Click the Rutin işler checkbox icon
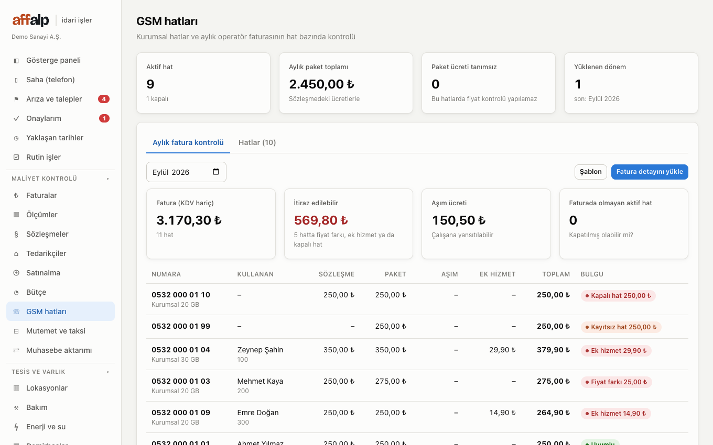Viewport: 713px width, 445px height. pyautogui.click(x=16, y=158)
